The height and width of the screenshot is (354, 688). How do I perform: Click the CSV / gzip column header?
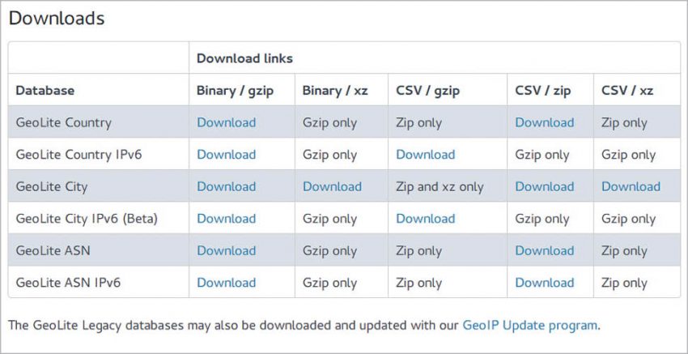pos(427,91)
